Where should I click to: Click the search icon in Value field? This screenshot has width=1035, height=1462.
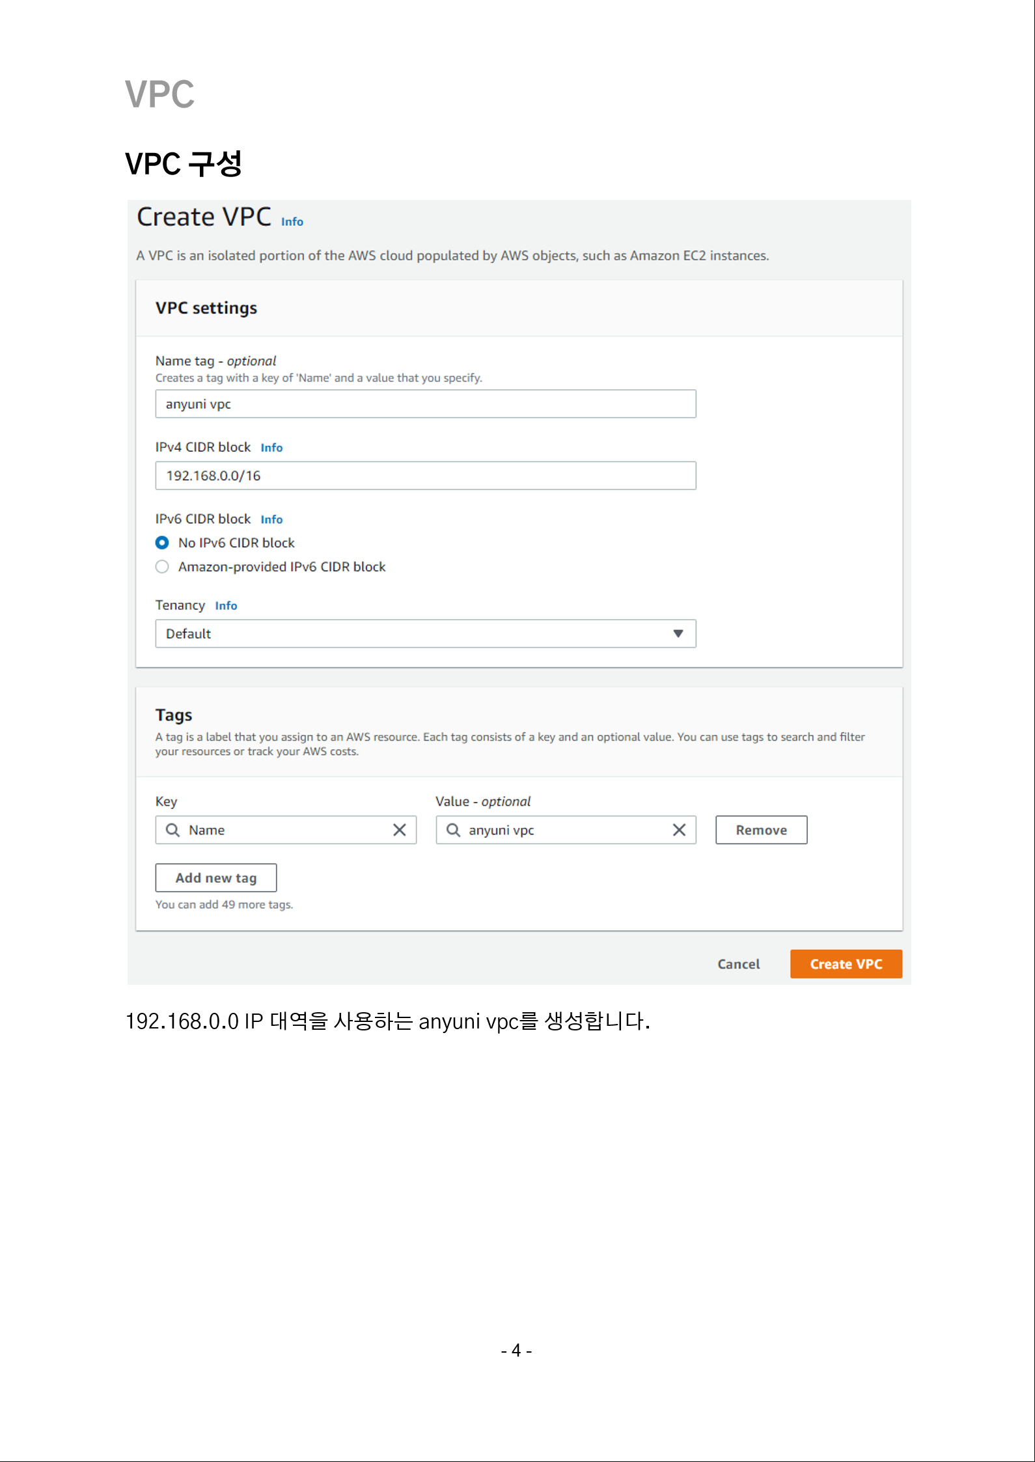pos(453,831)
